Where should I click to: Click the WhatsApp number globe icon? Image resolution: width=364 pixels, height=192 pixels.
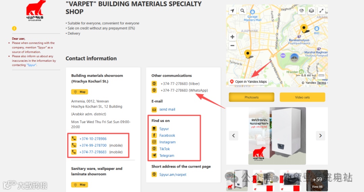pyautogui.click(x=154, y=90)
